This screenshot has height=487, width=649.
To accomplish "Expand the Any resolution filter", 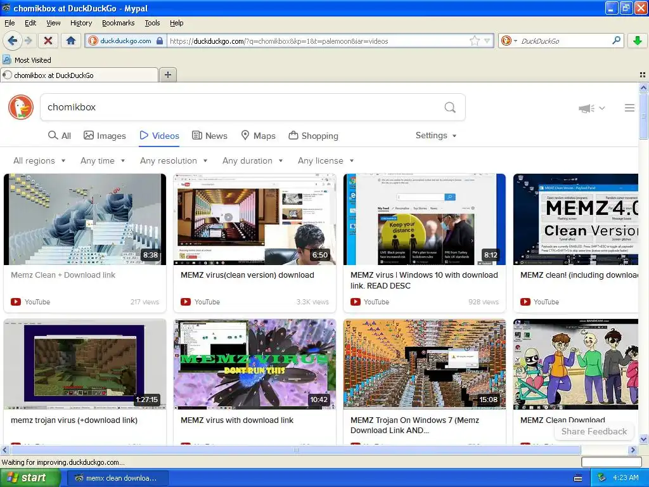I will tap(174, 160).
